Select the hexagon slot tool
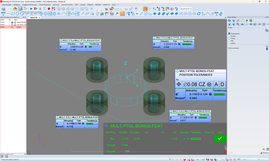269x161 pixels. tap(190, 14)
